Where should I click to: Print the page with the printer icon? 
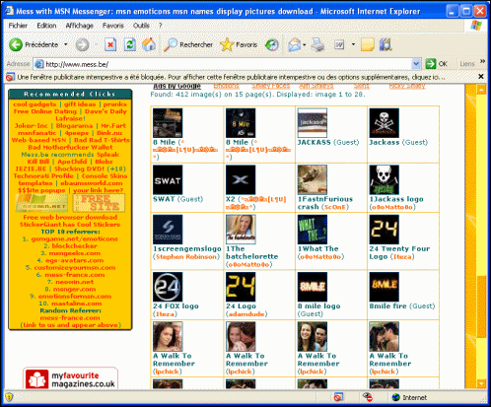coord(317,44)
